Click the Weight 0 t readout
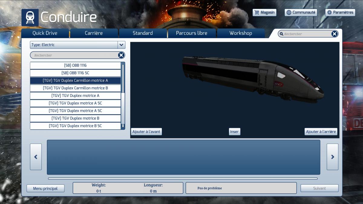The height and width of the screenshot is (204, 363). (99, 188)
